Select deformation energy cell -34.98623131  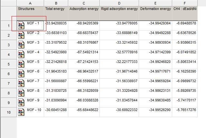[155, 93]
